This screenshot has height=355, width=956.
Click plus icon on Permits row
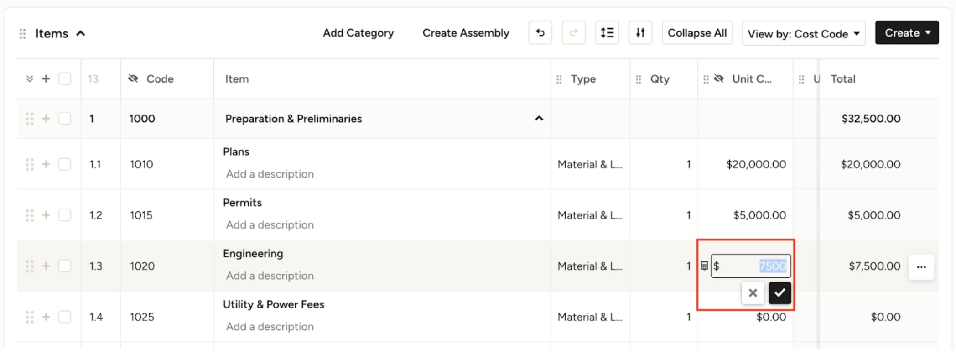pyautogui.click(x=46, y=215)
